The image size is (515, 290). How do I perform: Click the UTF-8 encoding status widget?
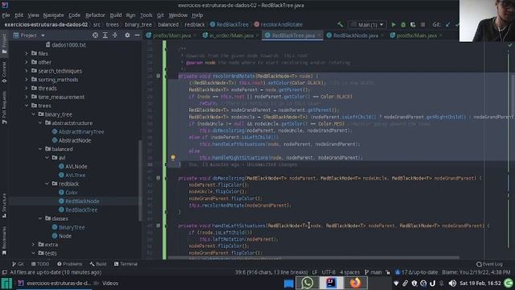[x=328, y=272]
